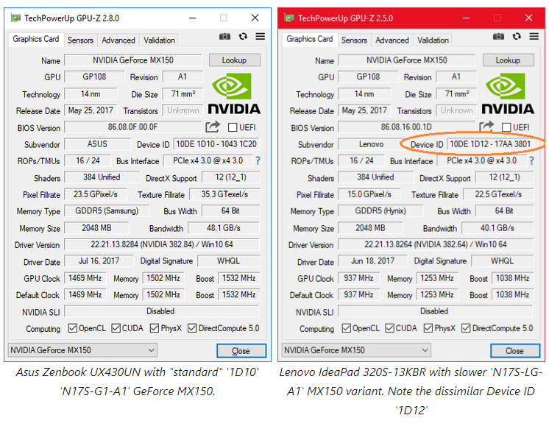Open the GPU selector dropdown in GPU-Z 2.5.0
549x429 pixels.
pyautogui.click(x=356, y=350)
